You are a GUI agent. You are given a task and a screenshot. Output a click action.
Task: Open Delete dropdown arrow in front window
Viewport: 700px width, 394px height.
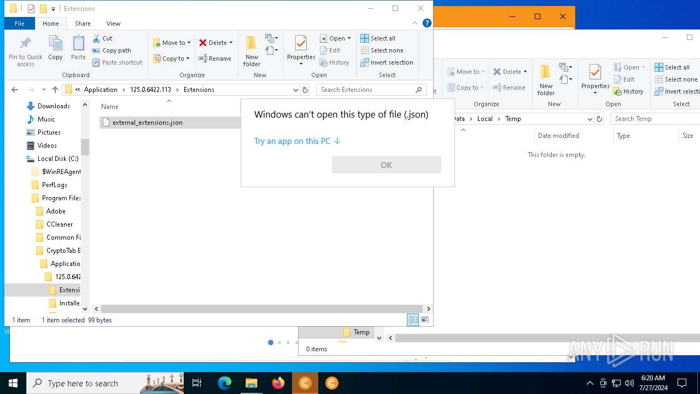(x=231, y=43)
